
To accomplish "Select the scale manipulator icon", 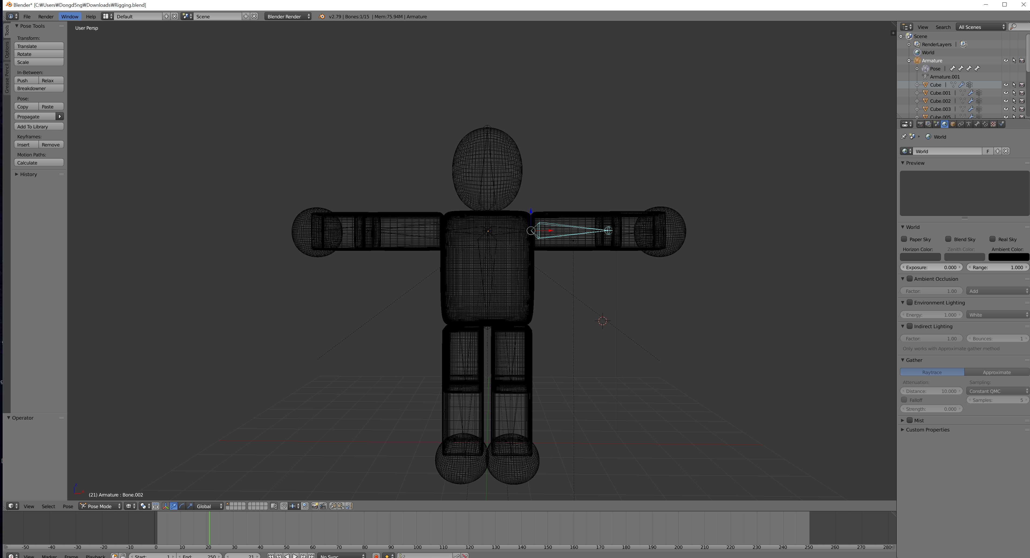I will coord(190,506).
